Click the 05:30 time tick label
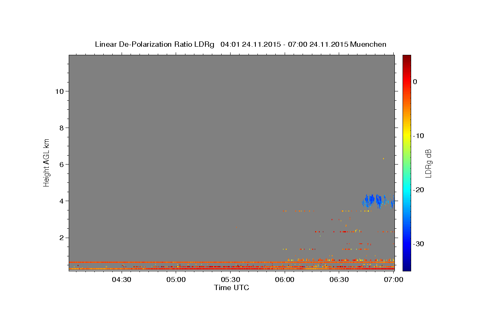 click(x=230, y=279)
